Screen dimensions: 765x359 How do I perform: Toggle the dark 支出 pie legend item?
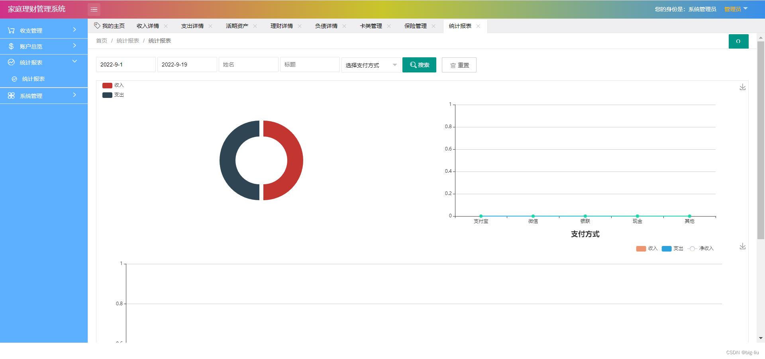113,95
